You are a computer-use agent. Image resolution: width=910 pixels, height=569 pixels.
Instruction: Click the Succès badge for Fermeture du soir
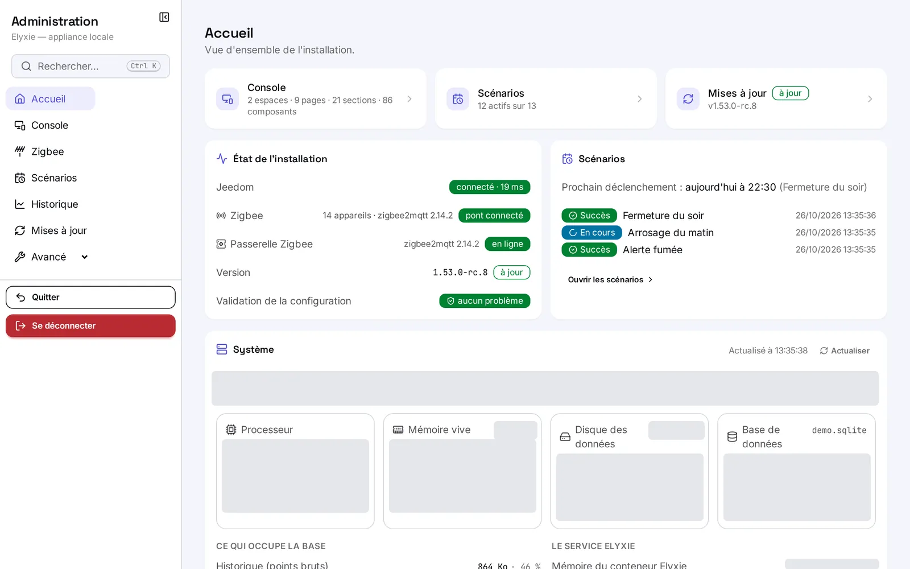pos(589,216)
